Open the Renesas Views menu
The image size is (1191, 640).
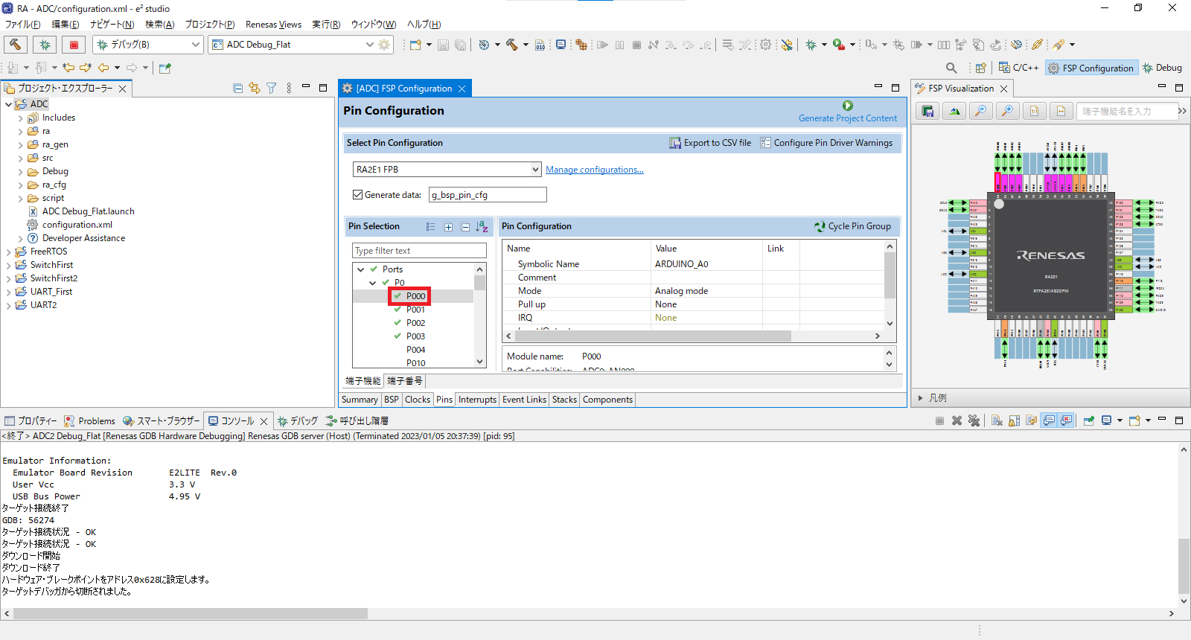273,25
